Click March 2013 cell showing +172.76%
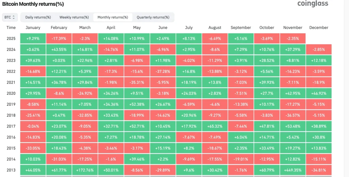Viewport: 349px width, 177px height. tap(85, 170)
